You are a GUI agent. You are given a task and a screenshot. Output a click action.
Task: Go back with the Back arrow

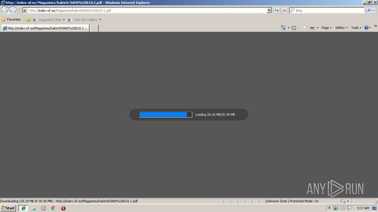[x=4, y=11]
